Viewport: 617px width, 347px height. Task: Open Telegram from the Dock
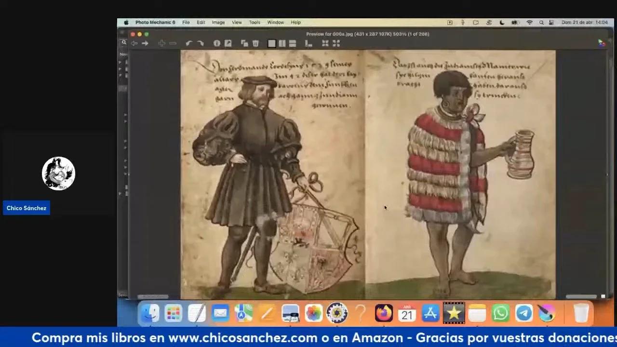click(x=524, y=313)
